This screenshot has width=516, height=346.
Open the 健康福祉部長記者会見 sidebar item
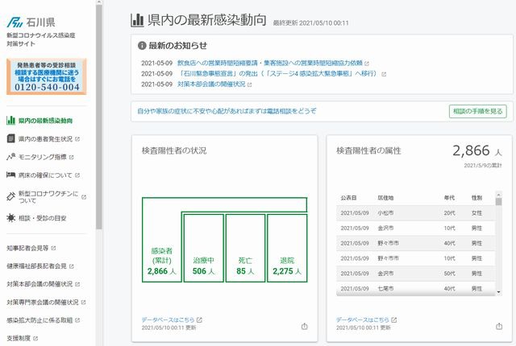click(x=40, y=266)
